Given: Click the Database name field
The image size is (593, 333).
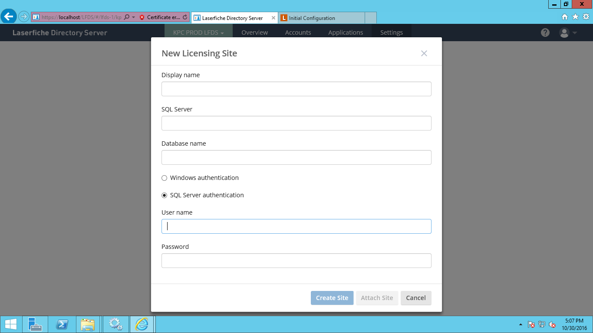Looking at the screenshot, I should [296, 157].
